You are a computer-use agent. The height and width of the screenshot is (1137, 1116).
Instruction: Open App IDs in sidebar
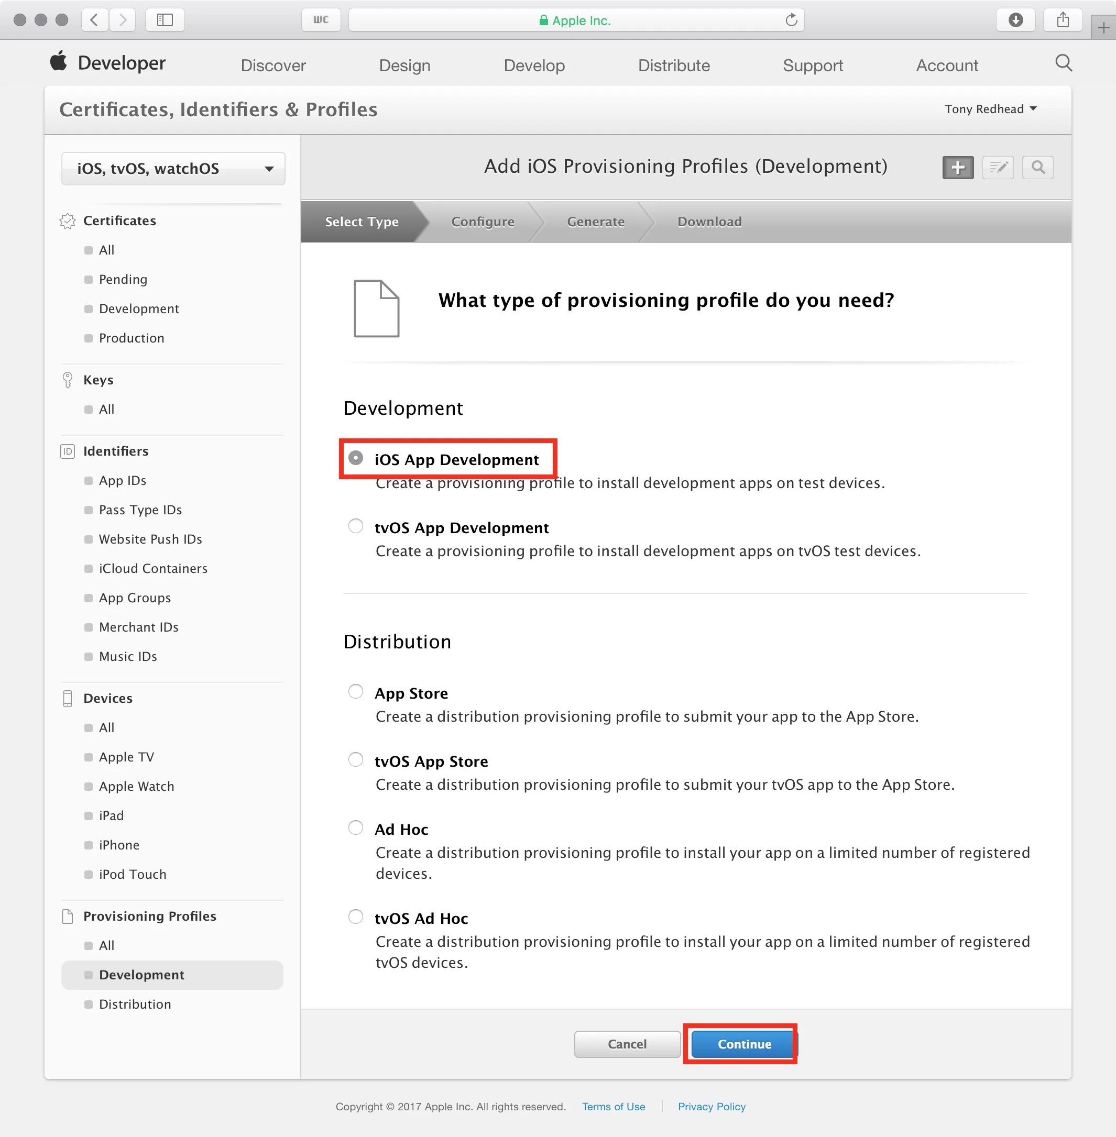point(123,481)
